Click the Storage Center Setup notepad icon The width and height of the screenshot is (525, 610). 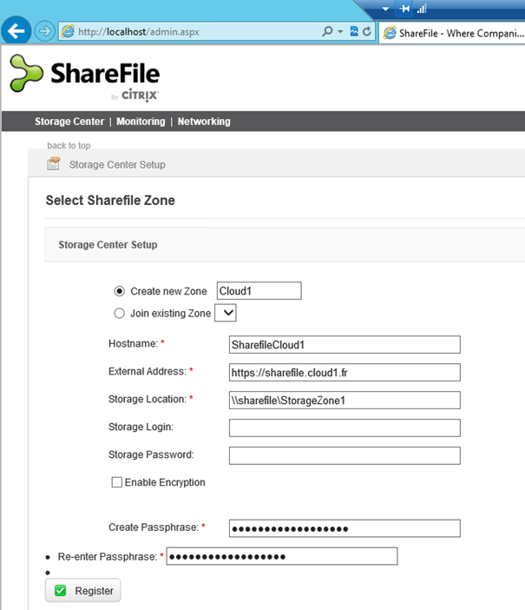(x=54, y=163)
